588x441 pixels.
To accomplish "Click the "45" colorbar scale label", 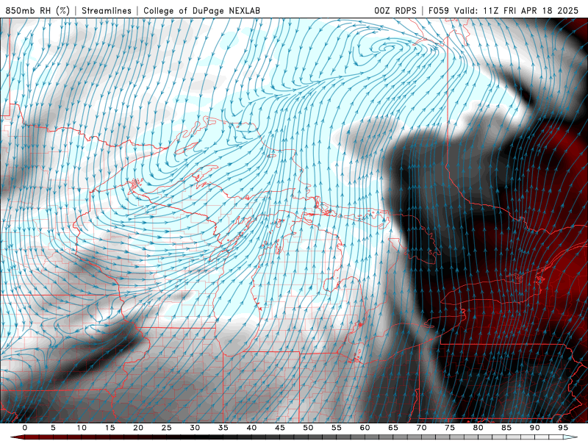I will [280, 428].
